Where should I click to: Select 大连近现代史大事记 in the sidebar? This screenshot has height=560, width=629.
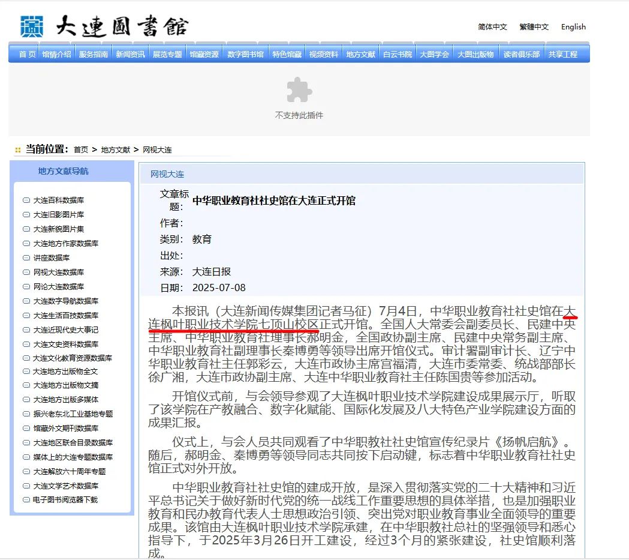(x=65, y=330)
